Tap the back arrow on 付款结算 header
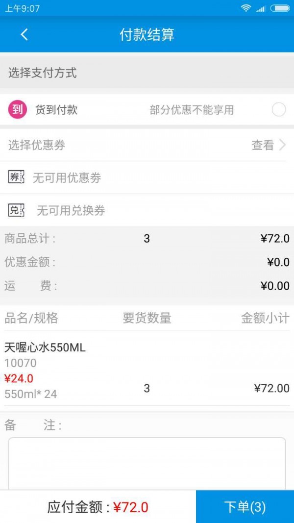 click(x=24, y=35)
